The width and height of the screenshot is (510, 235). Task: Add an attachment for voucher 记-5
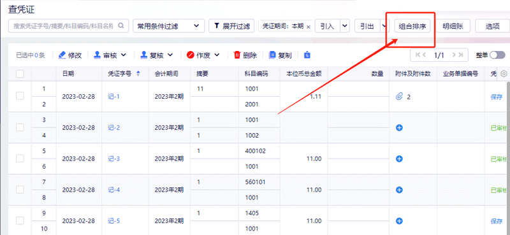tap(400, 221)
